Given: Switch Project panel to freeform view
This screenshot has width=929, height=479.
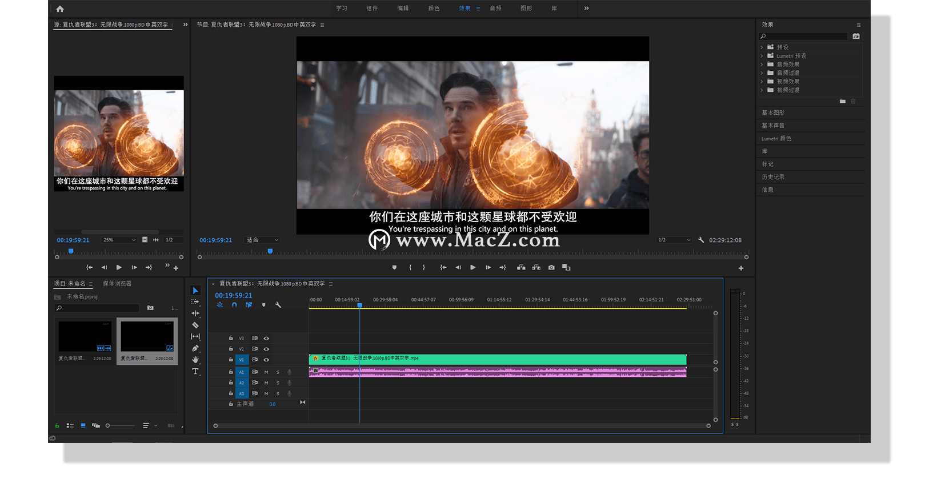Looking at the screenshot, I should click(x=96, y=425).
